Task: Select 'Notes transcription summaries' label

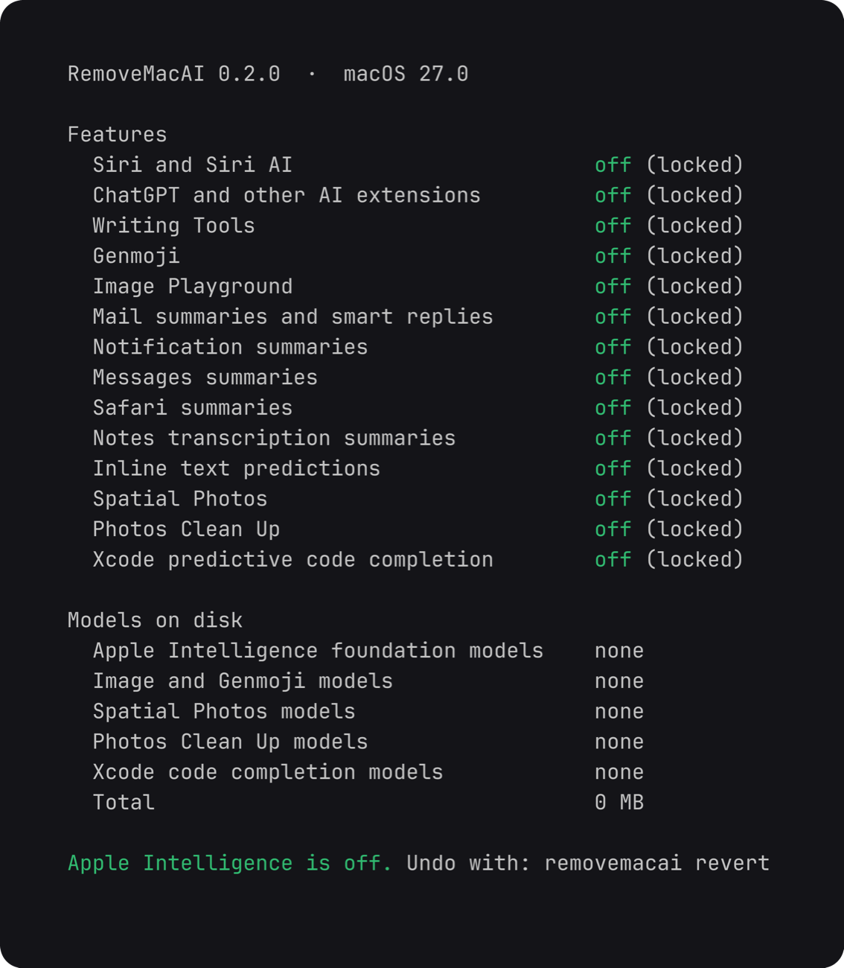Action: pos(275,439)
